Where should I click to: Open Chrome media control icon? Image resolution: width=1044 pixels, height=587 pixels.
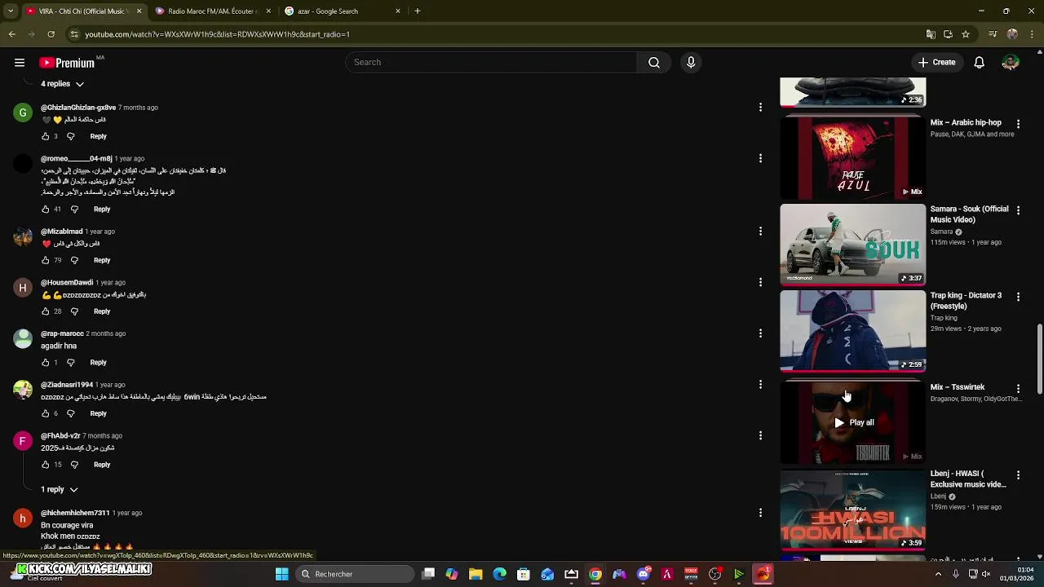[x=993, y=34]
